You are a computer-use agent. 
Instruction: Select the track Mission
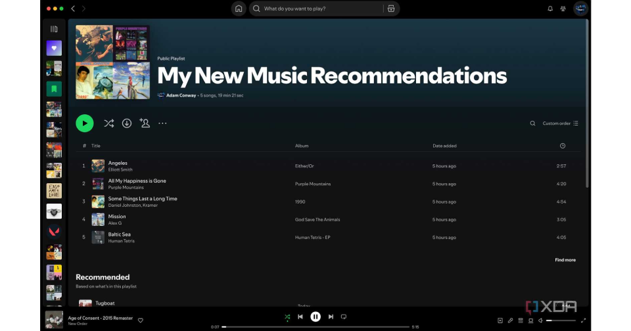point(117,216)
